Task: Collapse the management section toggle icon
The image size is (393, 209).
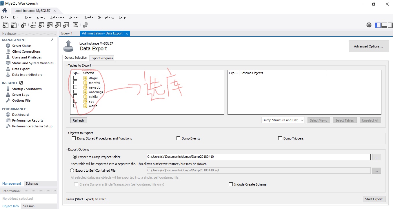Action: [52, 40]
